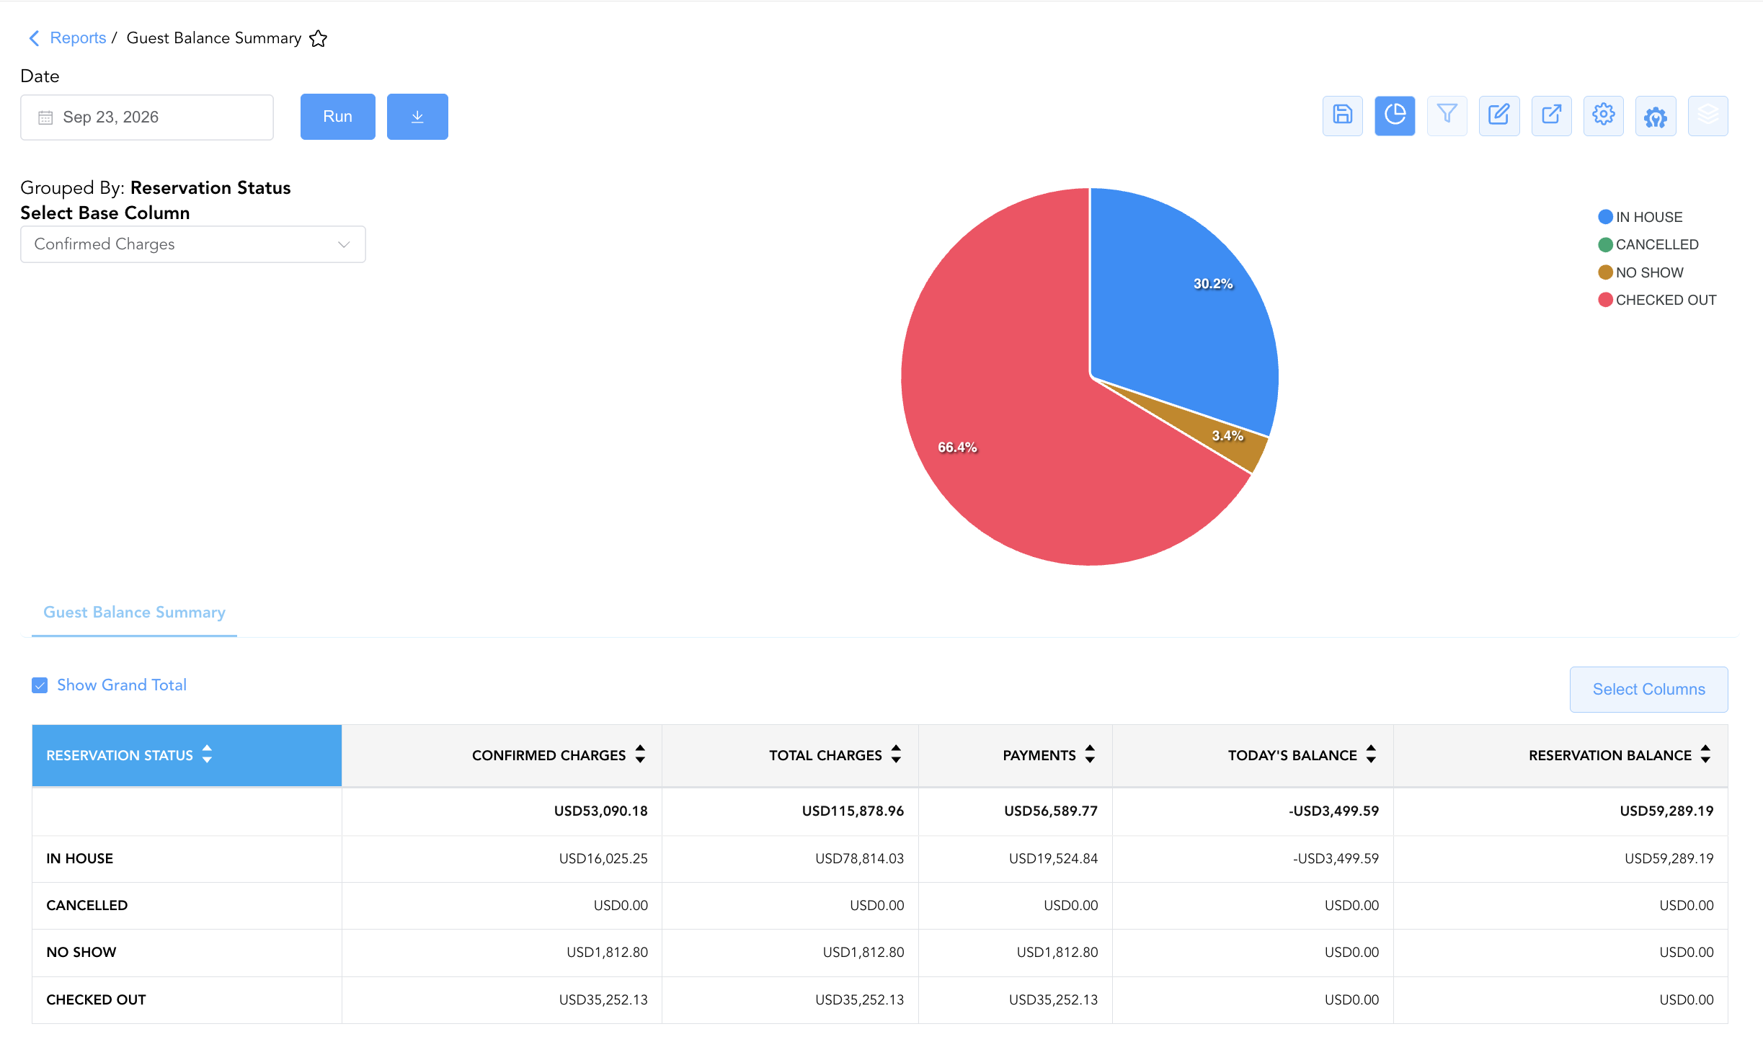Open the settings gear icon
This screenshot has height=1042, width=1763.
(x=1603, y=115)
